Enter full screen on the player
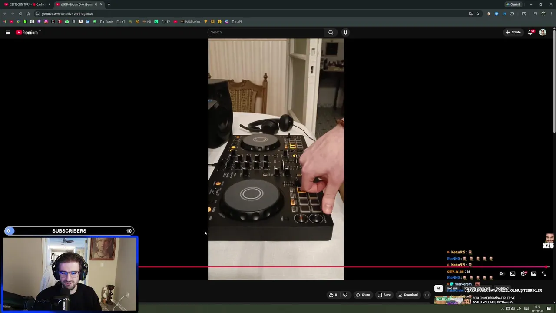 tap(544, 273)
